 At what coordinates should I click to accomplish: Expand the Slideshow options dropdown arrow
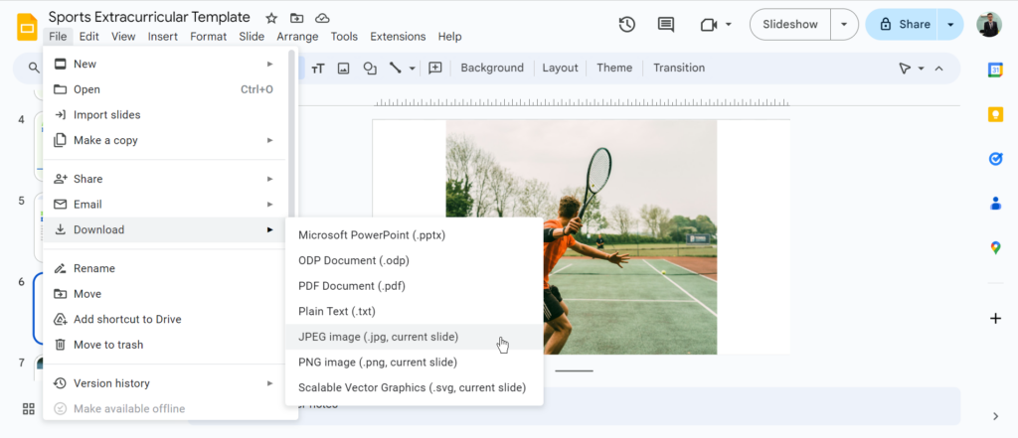pyautogui.click(x=844, y=25)
